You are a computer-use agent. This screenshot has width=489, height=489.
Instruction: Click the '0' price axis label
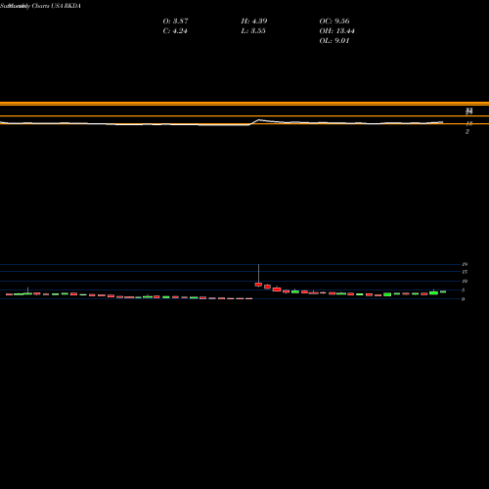[463, 299]
